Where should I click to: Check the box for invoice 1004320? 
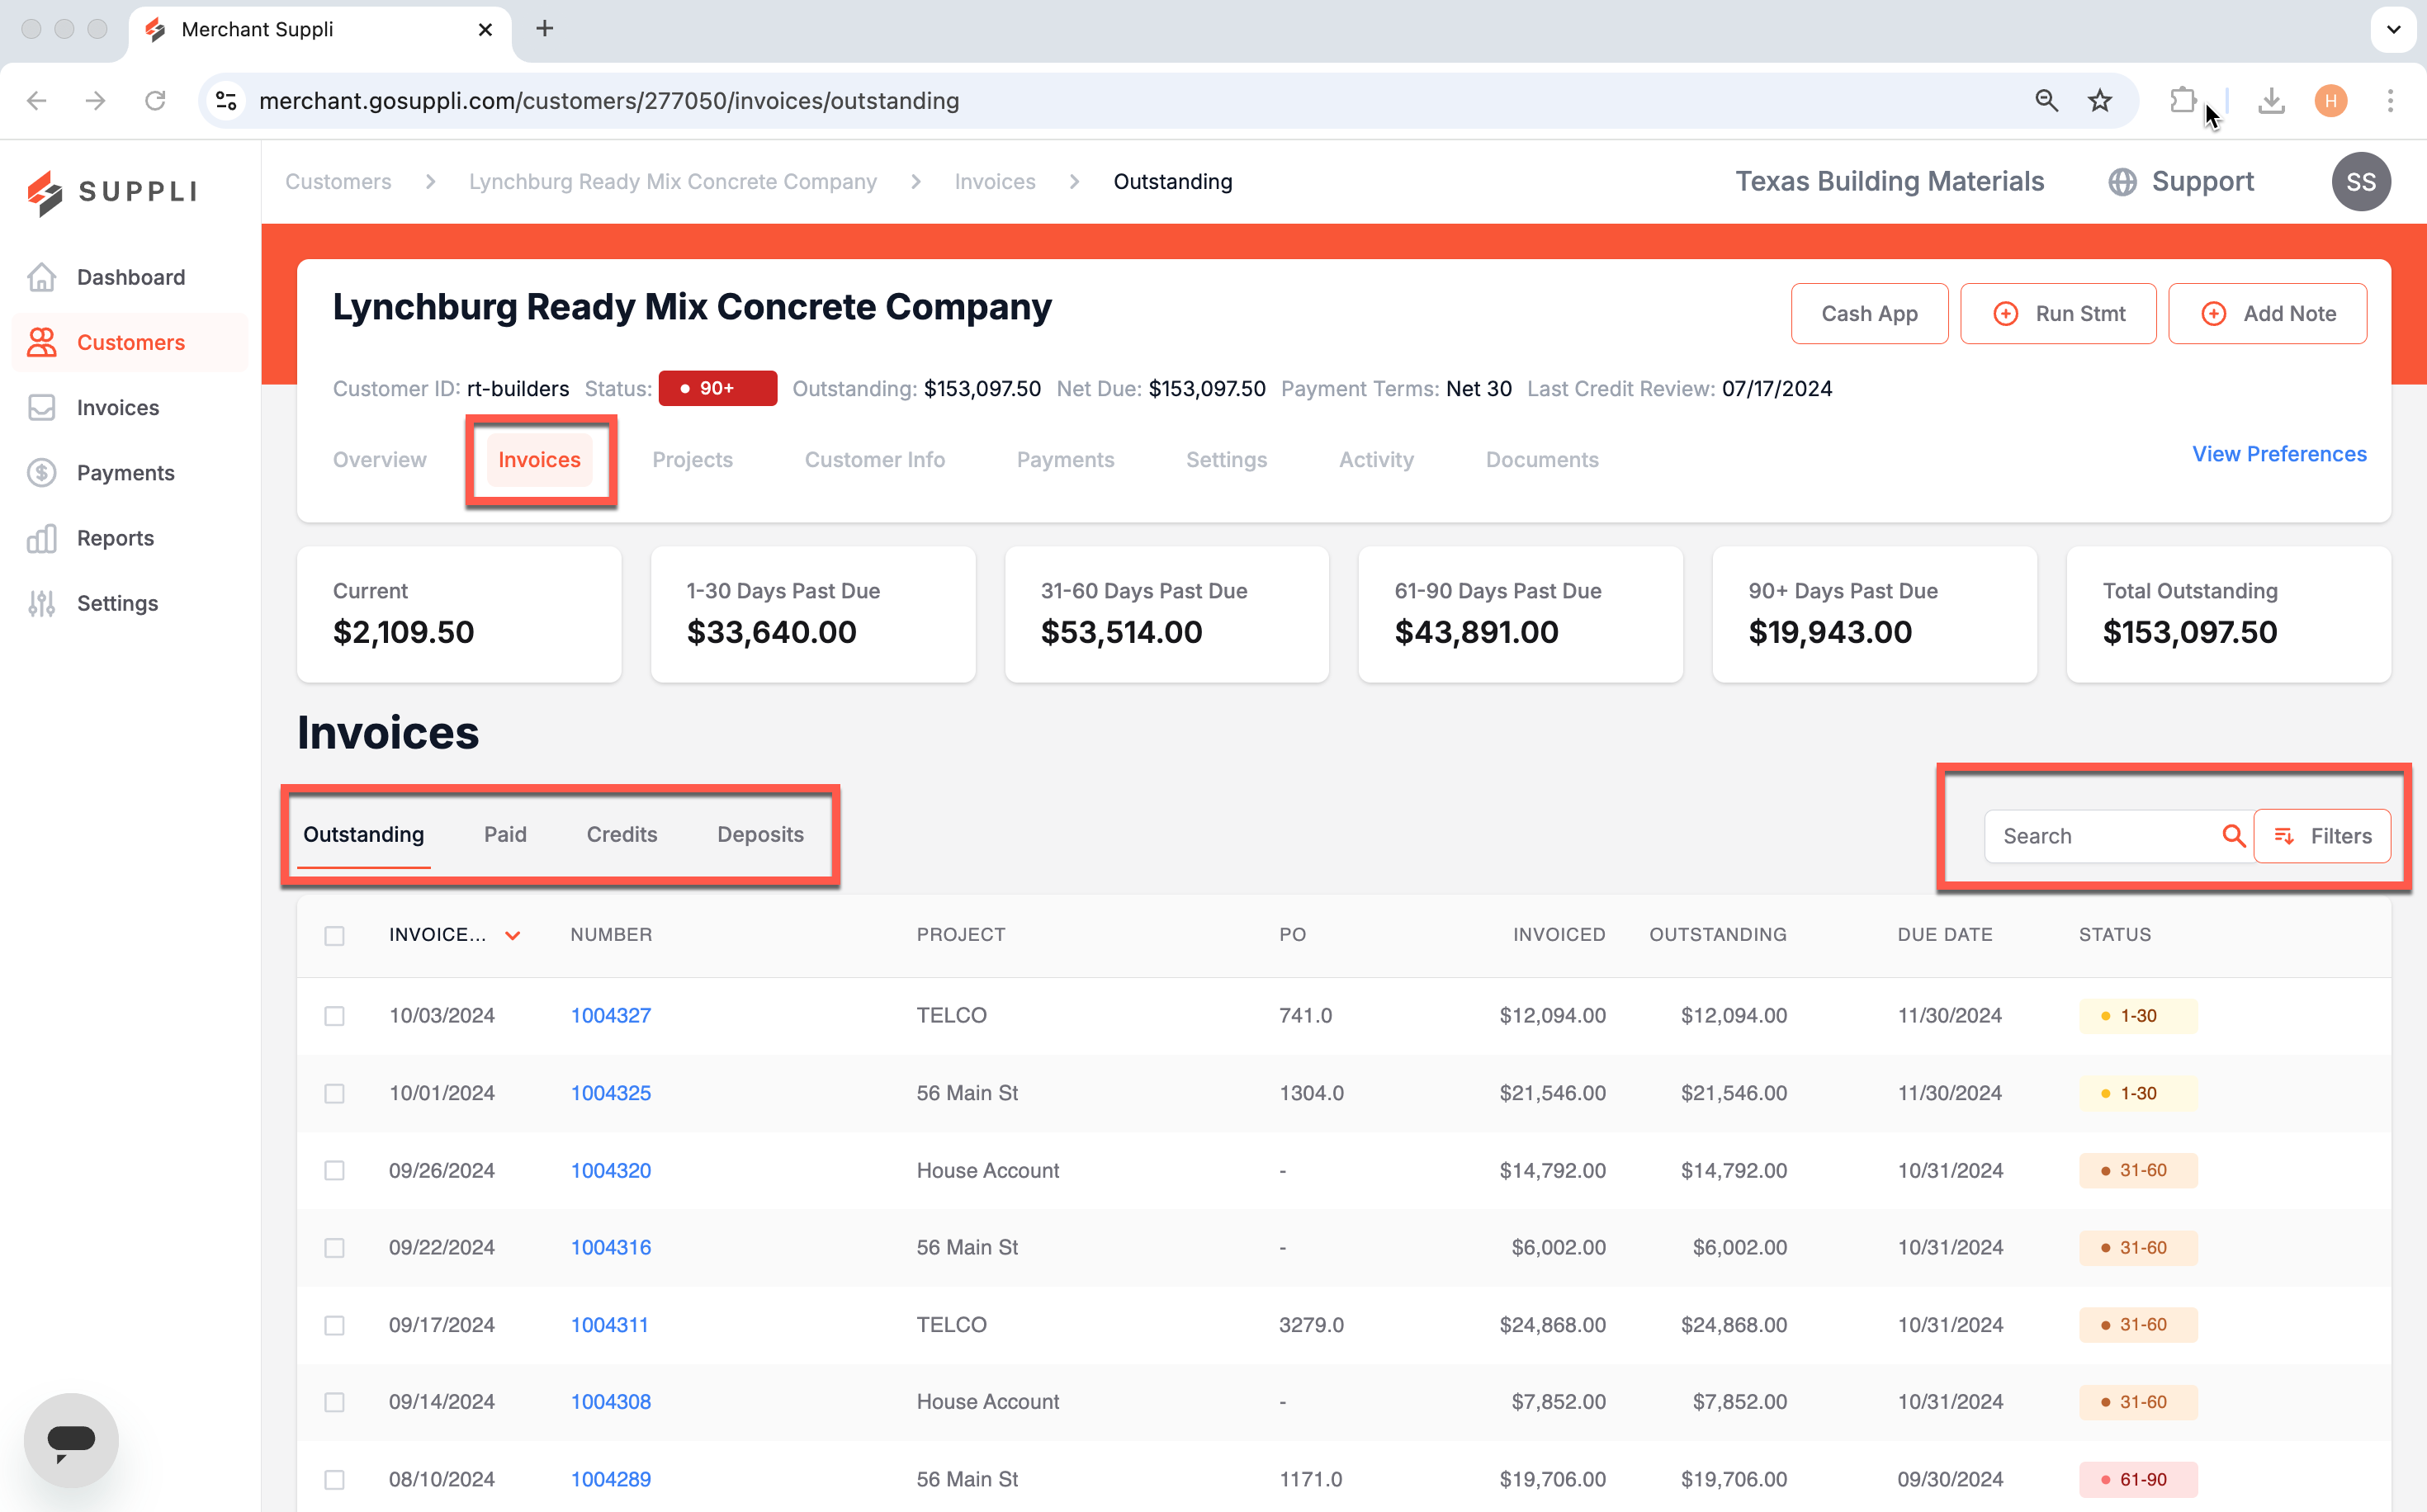334,1170
